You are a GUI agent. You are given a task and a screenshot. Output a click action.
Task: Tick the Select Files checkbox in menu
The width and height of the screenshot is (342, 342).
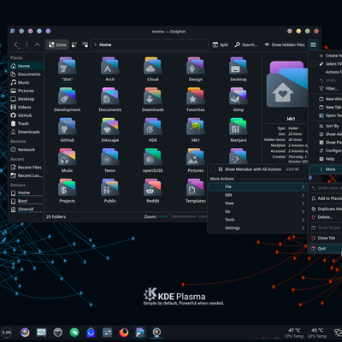click(x=314, y=64)
